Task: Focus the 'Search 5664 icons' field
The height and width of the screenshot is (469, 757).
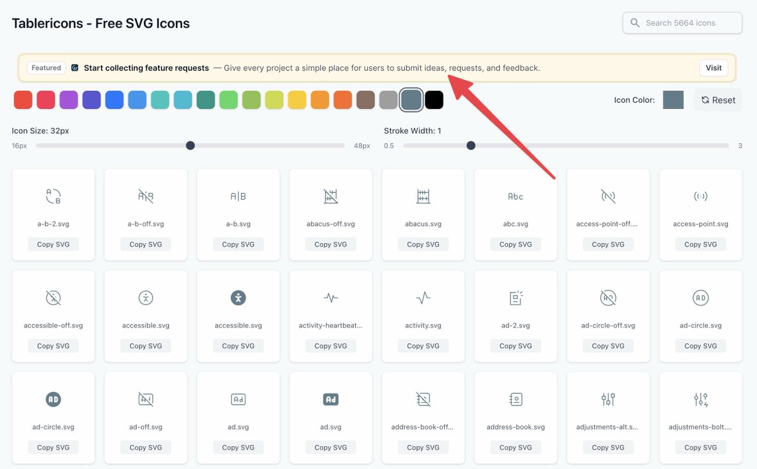Action: pyautogui.click(x=683, y=23)
